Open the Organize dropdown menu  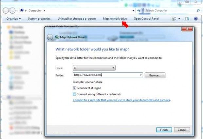[14, 19]
